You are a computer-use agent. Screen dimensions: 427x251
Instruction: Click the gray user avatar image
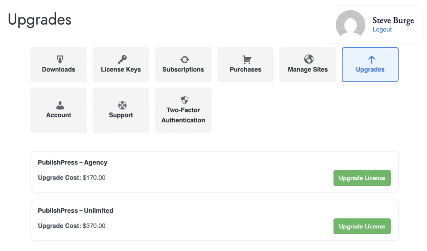[x=350, y=24]
